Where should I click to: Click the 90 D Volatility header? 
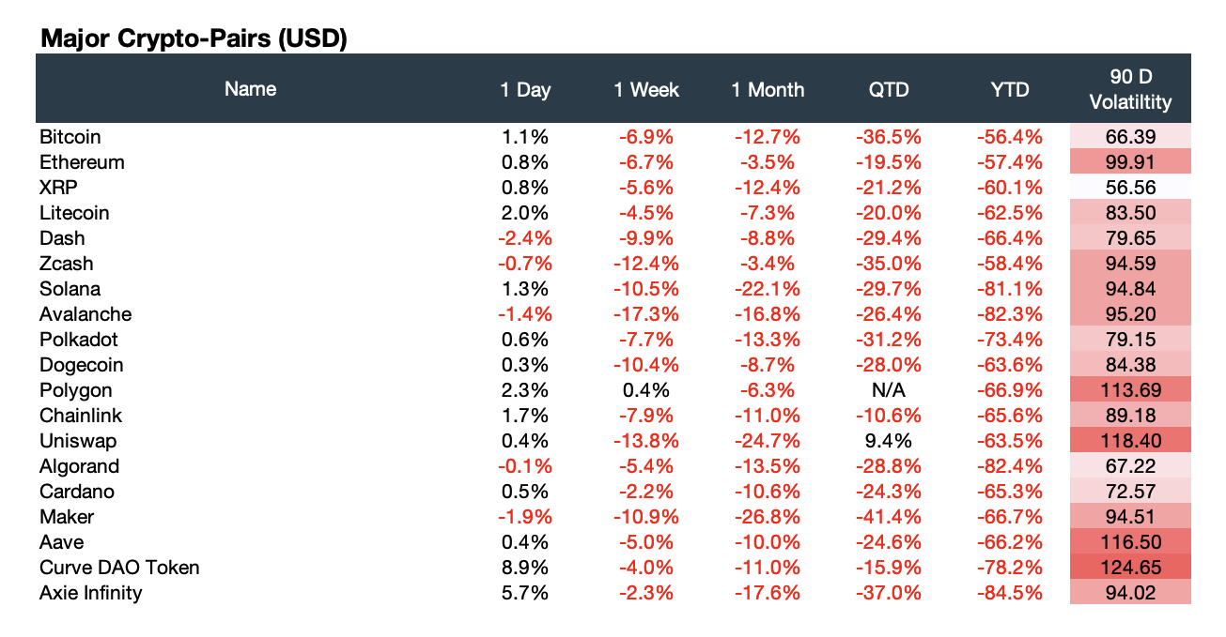(x=1131, y=90)
